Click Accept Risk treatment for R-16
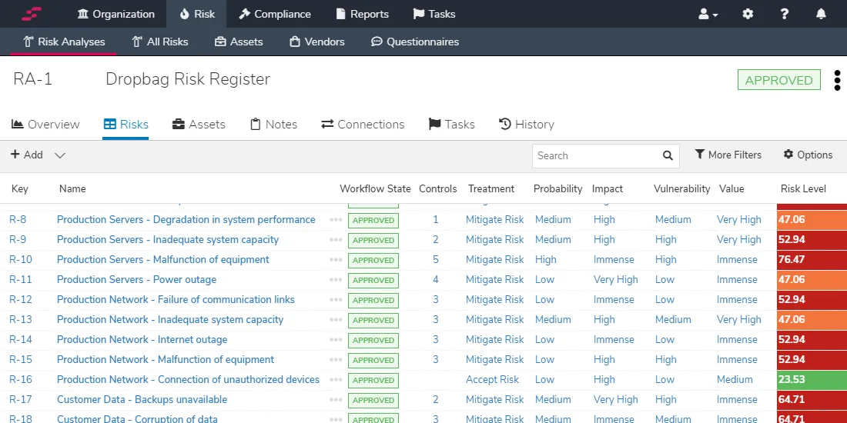The width and height of the screenshot is (847, 423). pos(492,379)
